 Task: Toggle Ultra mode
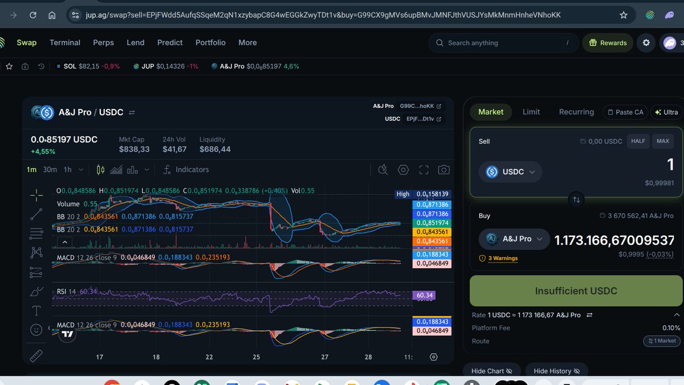pyautogui.click(x=666, y=112)
